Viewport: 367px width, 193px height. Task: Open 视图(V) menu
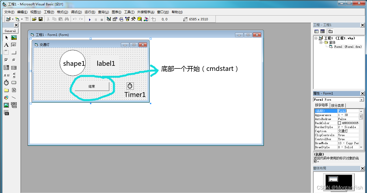[35, 12]
